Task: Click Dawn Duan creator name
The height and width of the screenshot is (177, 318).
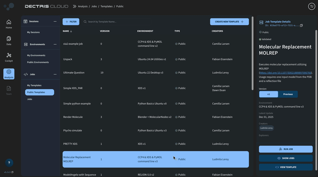Action: coord(219,90)
